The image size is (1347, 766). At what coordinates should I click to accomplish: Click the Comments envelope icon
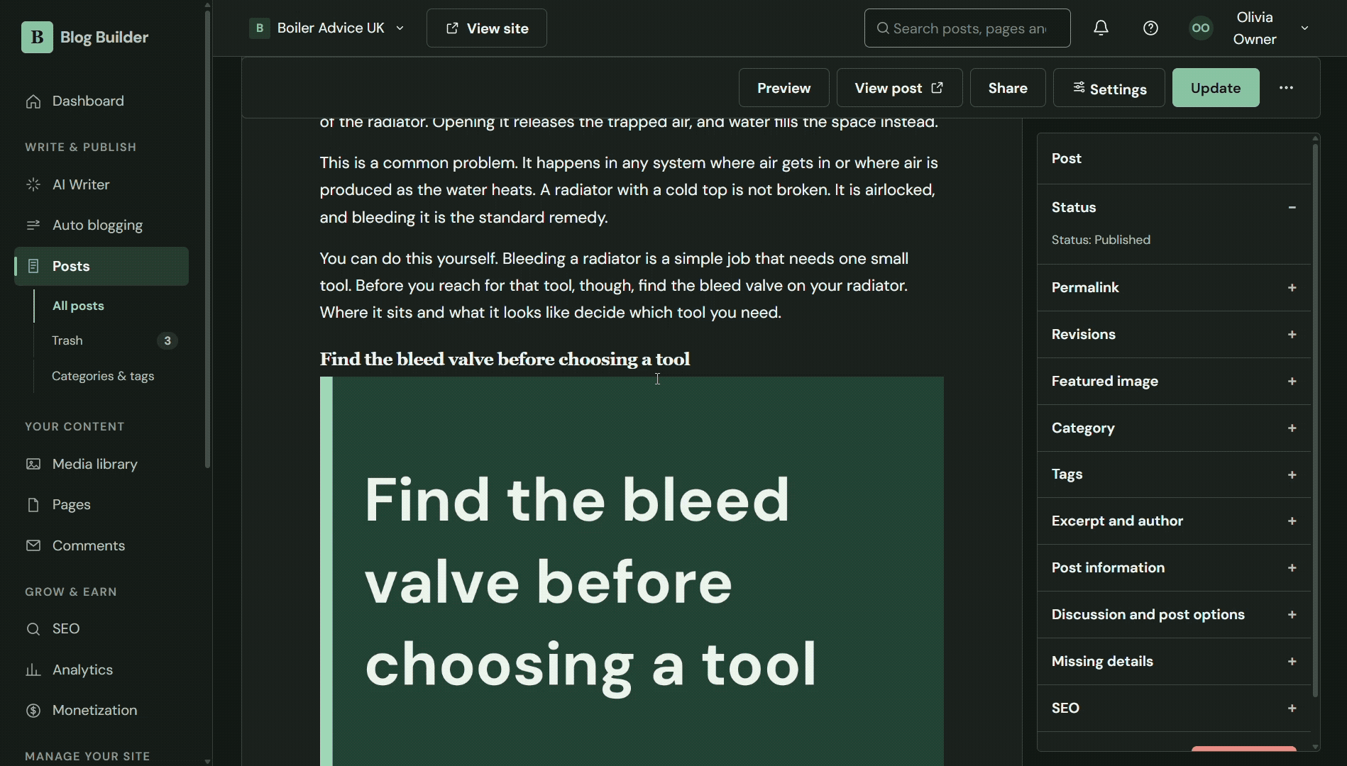[33, 546]
